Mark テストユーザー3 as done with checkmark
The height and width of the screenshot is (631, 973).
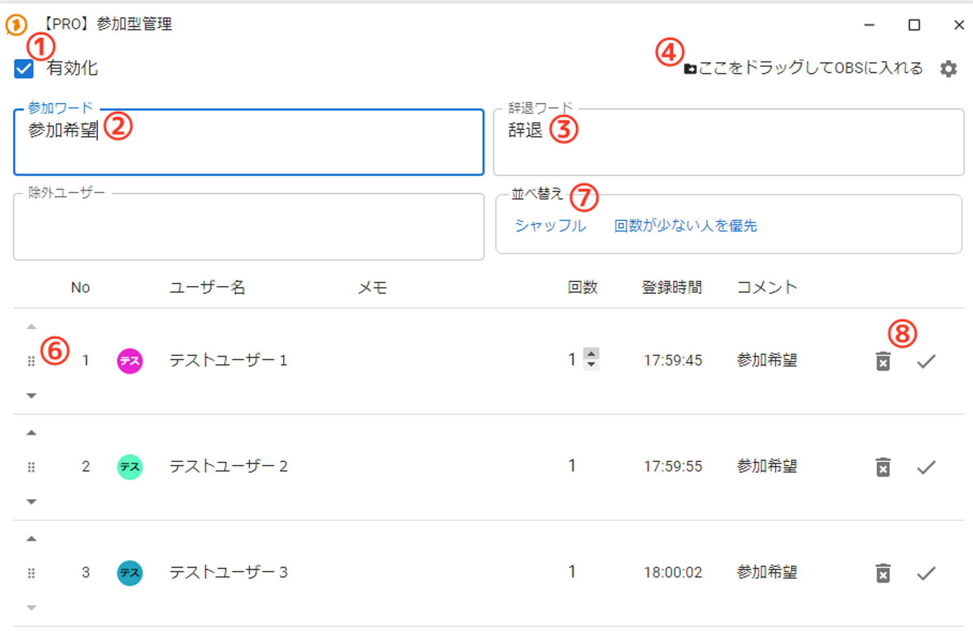(x=926, y=573)
